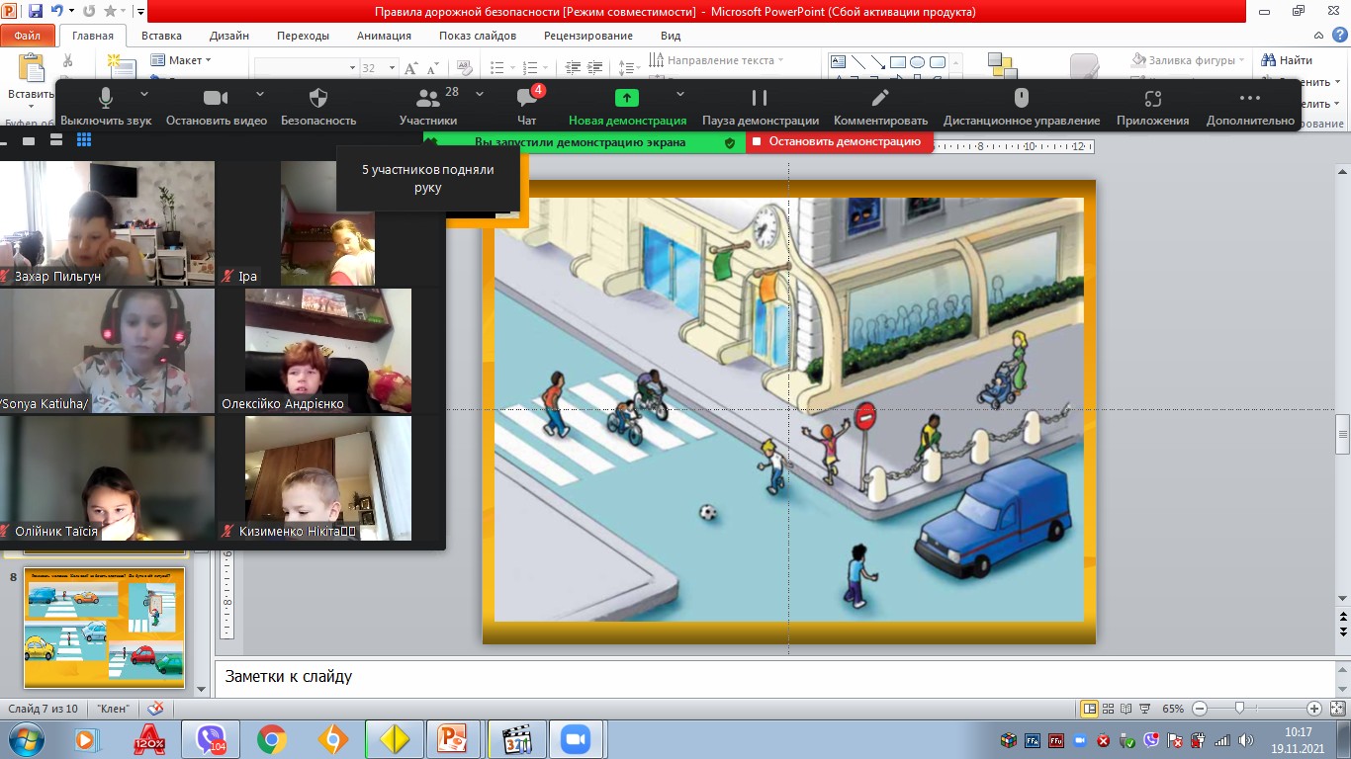Select gallery view grid icon
The height and width of the screenshot is (759, 1351).
[84, 140]
